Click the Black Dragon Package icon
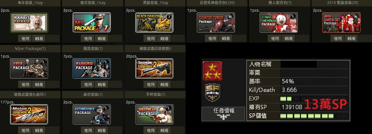This screenshot has width=372, height=134. click(154, 23)
